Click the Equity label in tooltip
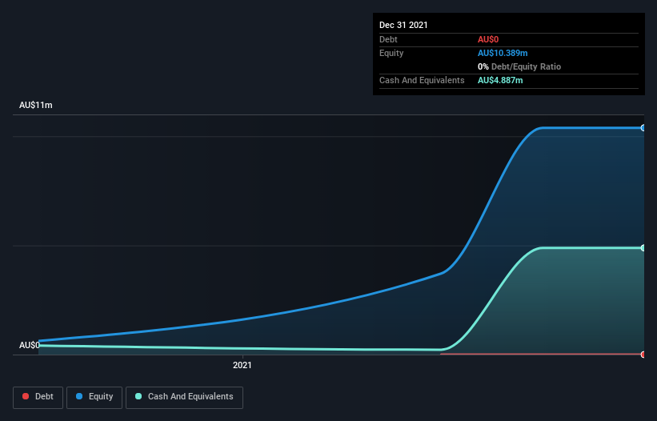657x421 pixels. (391, 53)
